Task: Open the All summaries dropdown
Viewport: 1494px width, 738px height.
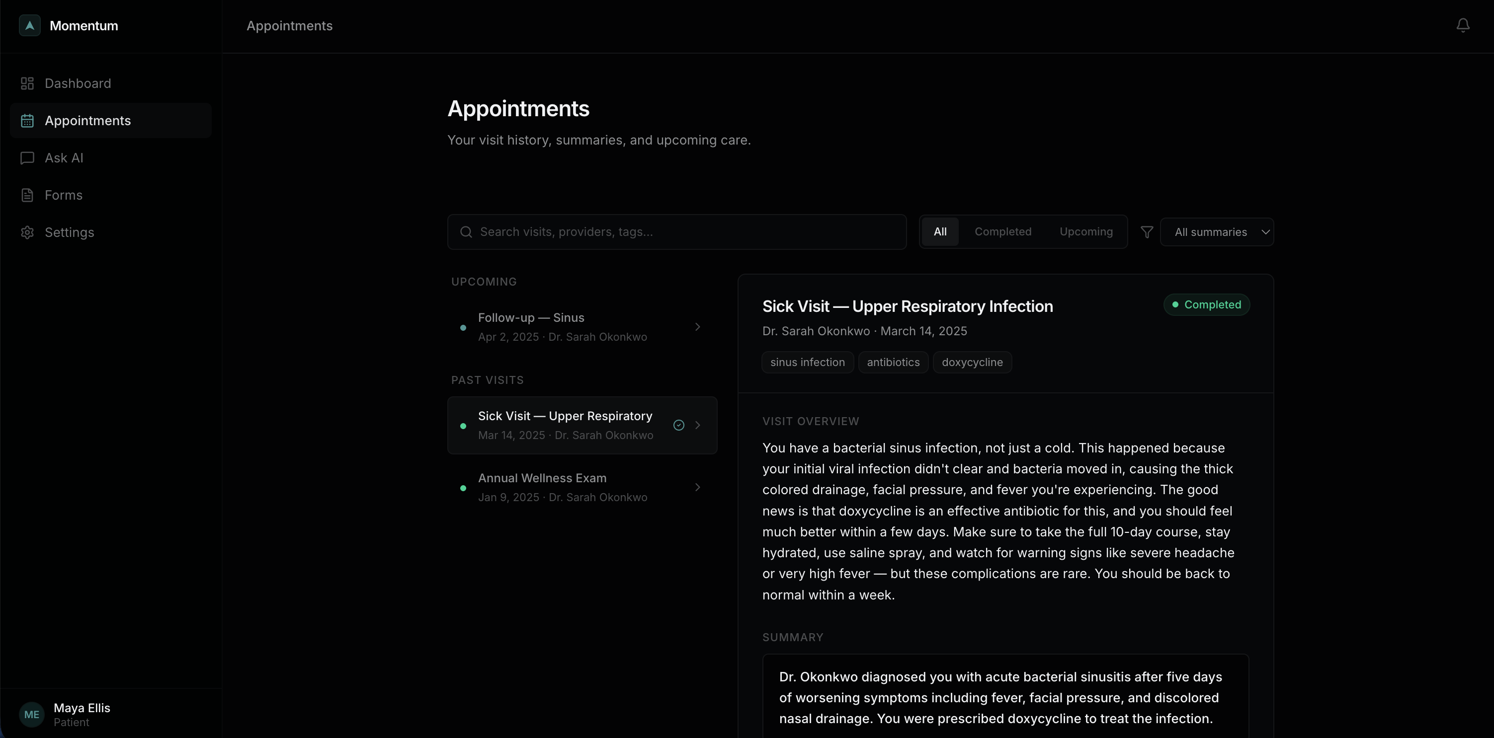Action: [1217, 232]
